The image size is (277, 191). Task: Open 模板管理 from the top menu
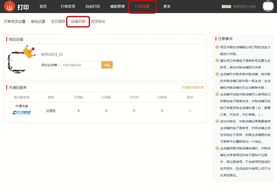[117, 7]
